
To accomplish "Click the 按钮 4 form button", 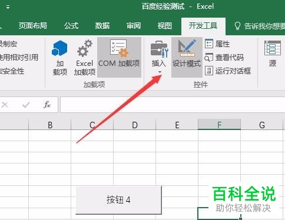I will point(118,200).
